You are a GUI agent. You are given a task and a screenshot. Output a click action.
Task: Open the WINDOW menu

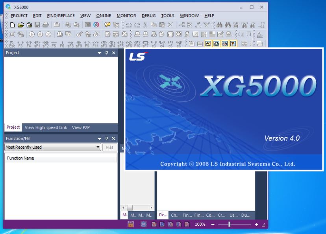189,16
